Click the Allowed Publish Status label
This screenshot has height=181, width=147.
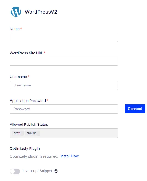point(29,124)
